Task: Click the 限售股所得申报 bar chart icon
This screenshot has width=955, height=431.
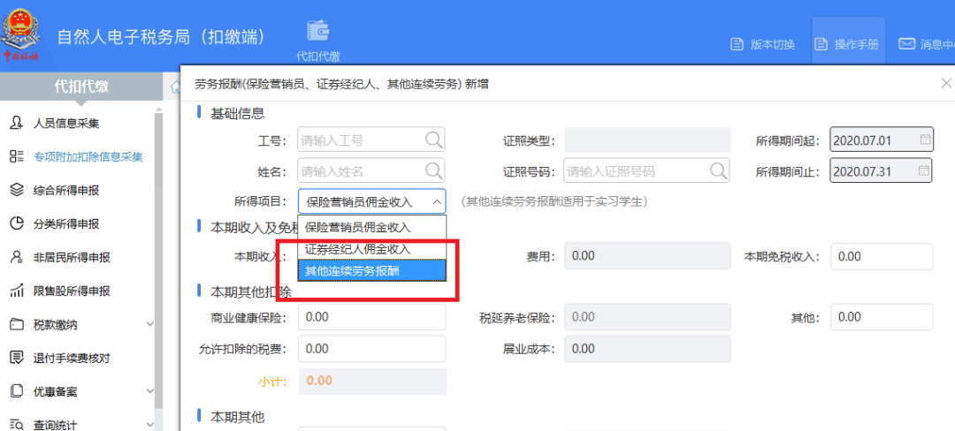Action: (17, 291)
